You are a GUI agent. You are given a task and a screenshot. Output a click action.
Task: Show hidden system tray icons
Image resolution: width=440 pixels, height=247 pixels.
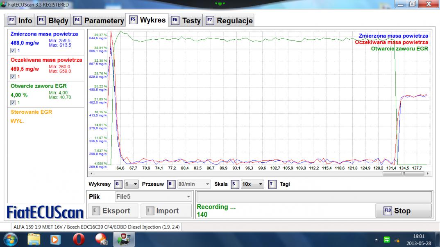(x=376, y=240)
